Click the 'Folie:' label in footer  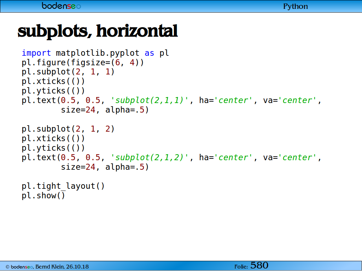[241, 267]
